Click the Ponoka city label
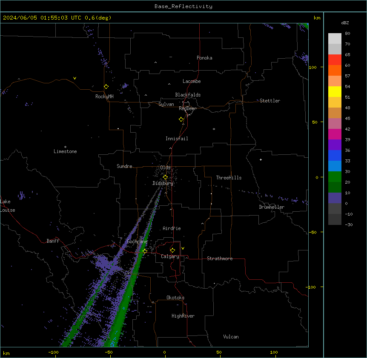Image resolution: width=367 pixels, height=358 pixels. (204, 58)
